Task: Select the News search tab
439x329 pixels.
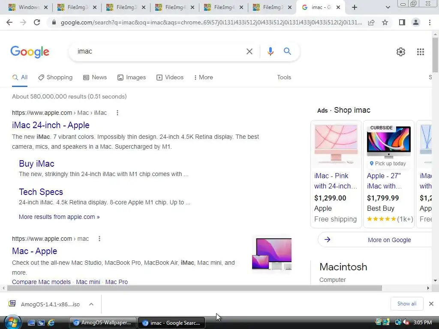Action: [95, 78]
